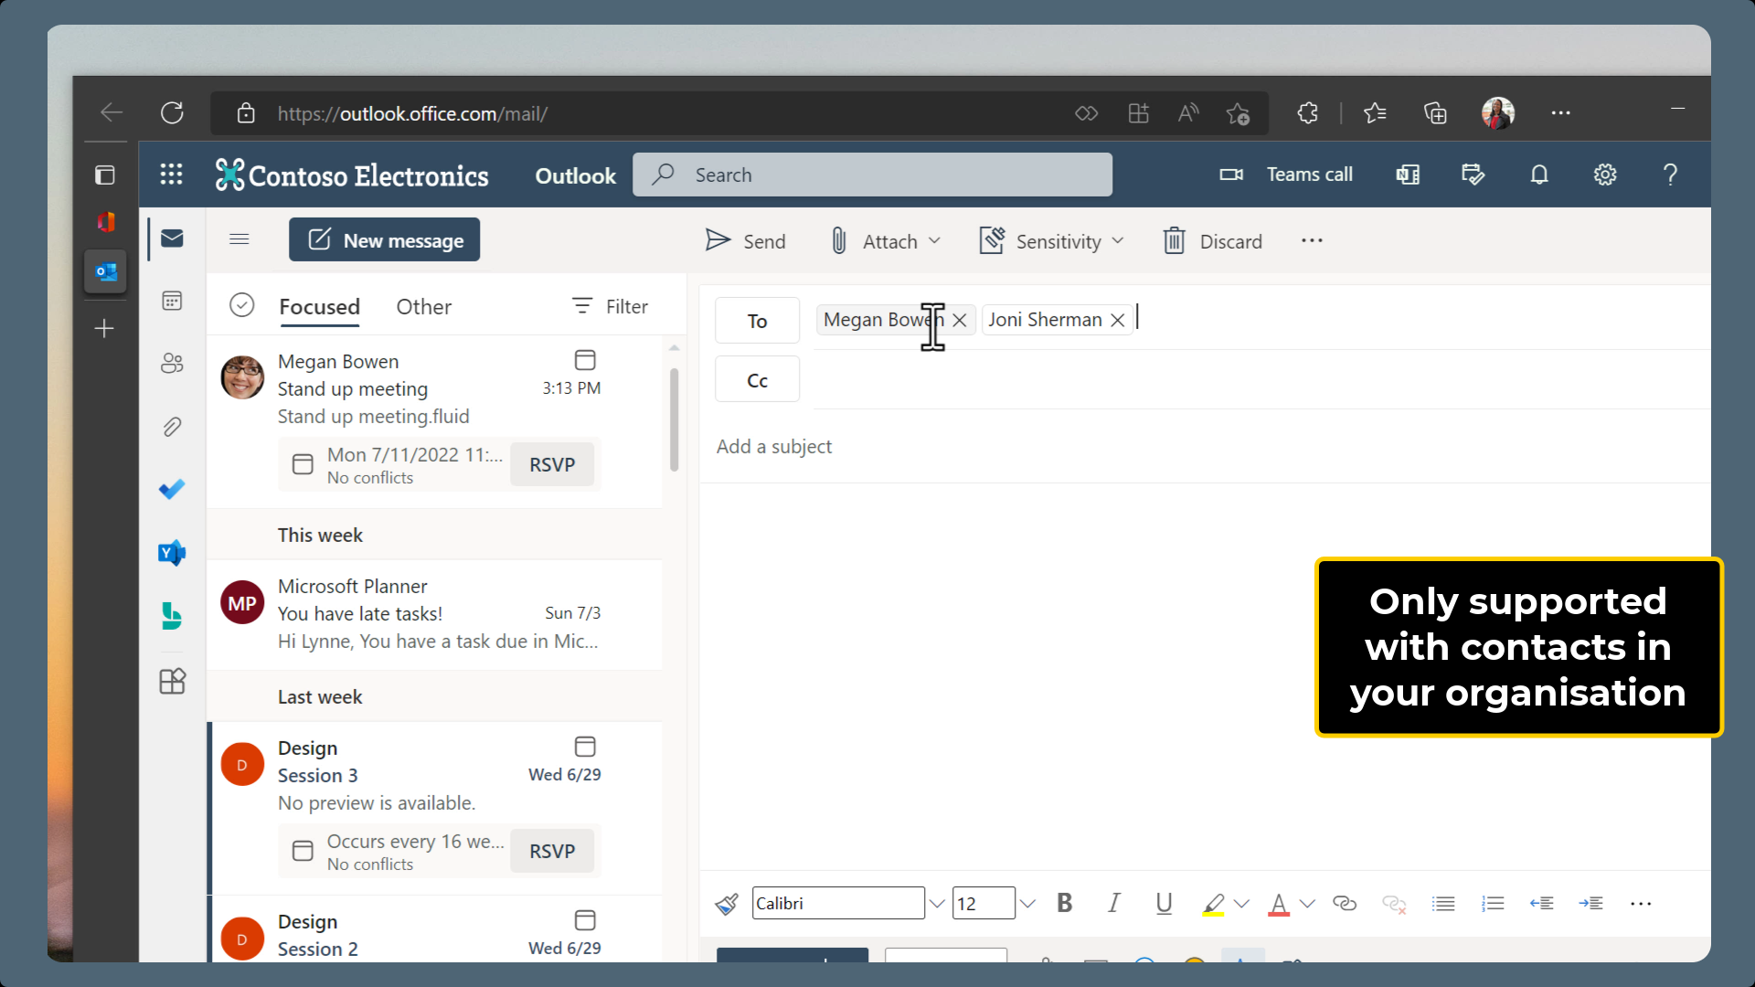Expand the font size dropdown
This screenshot has height=987, width=1755.
tap(1027, 903)
